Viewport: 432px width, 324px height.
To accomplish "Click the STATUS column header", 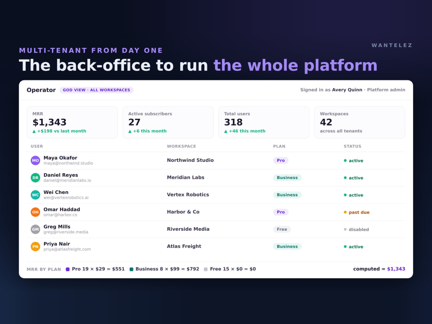I will [x=353, y=146].
